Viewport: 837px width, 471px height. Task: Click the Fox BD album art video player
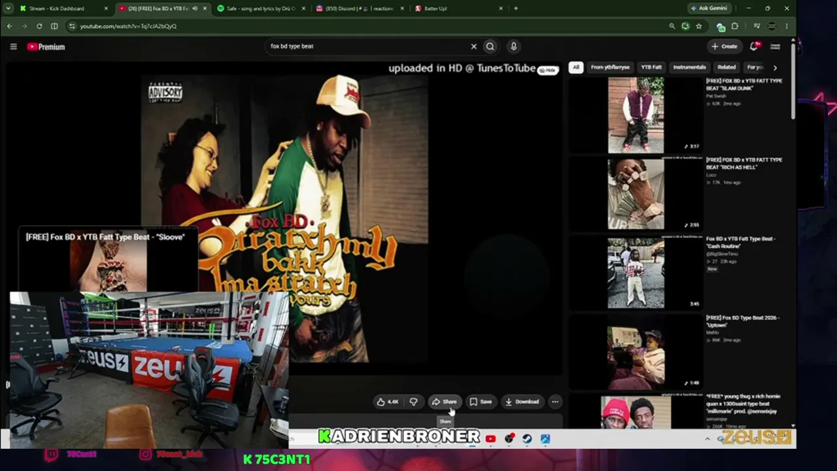pos(285,219)
